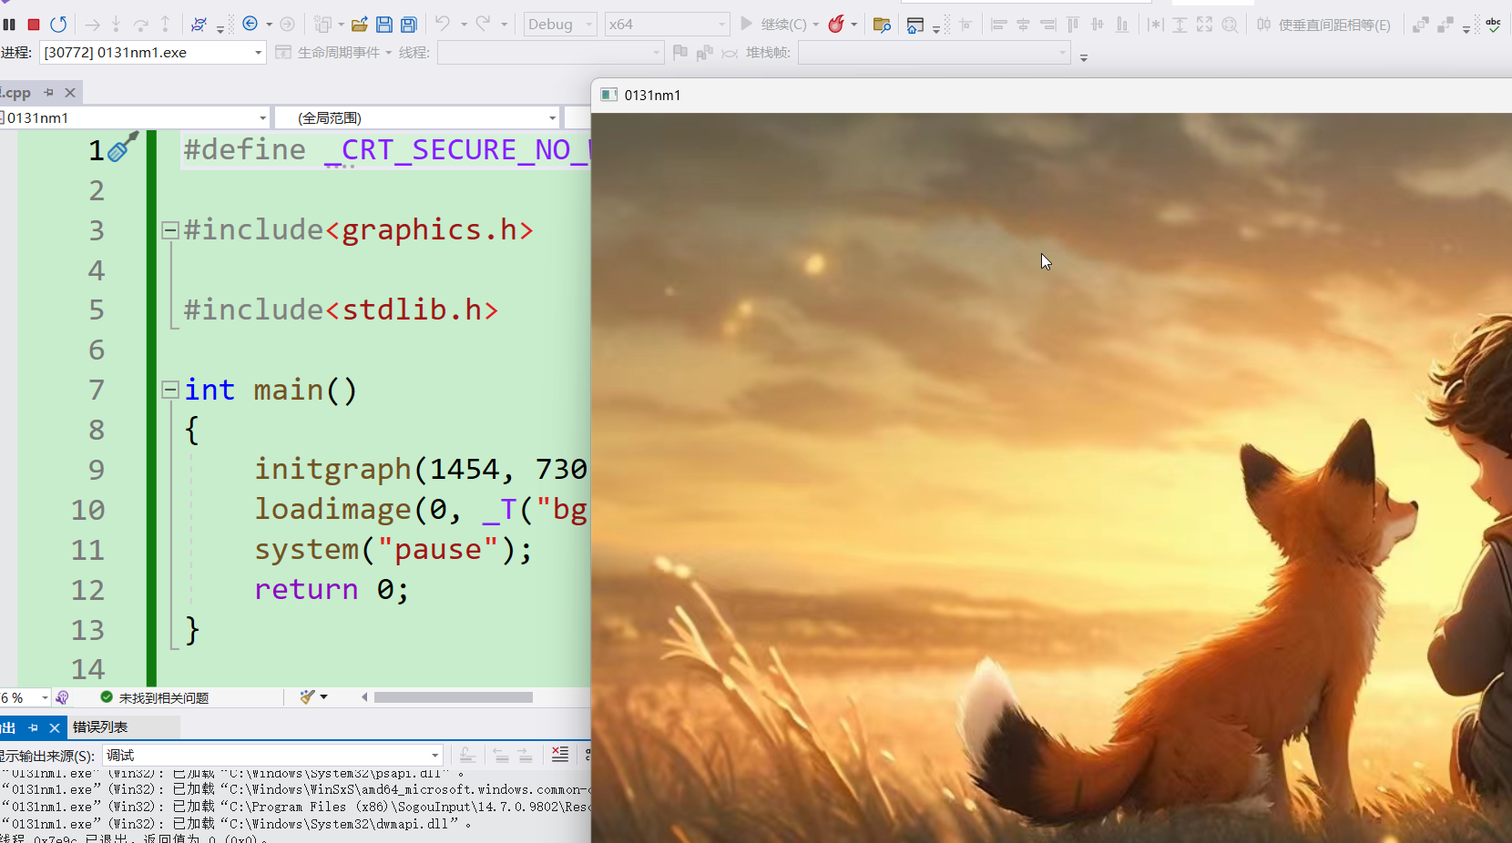Click the int main() declaration

[271, 391]
